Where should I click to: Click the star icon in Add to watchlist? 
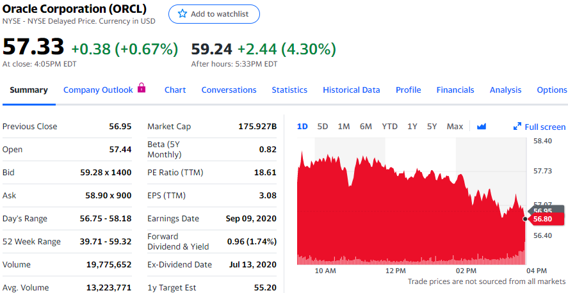pos(183,14)
